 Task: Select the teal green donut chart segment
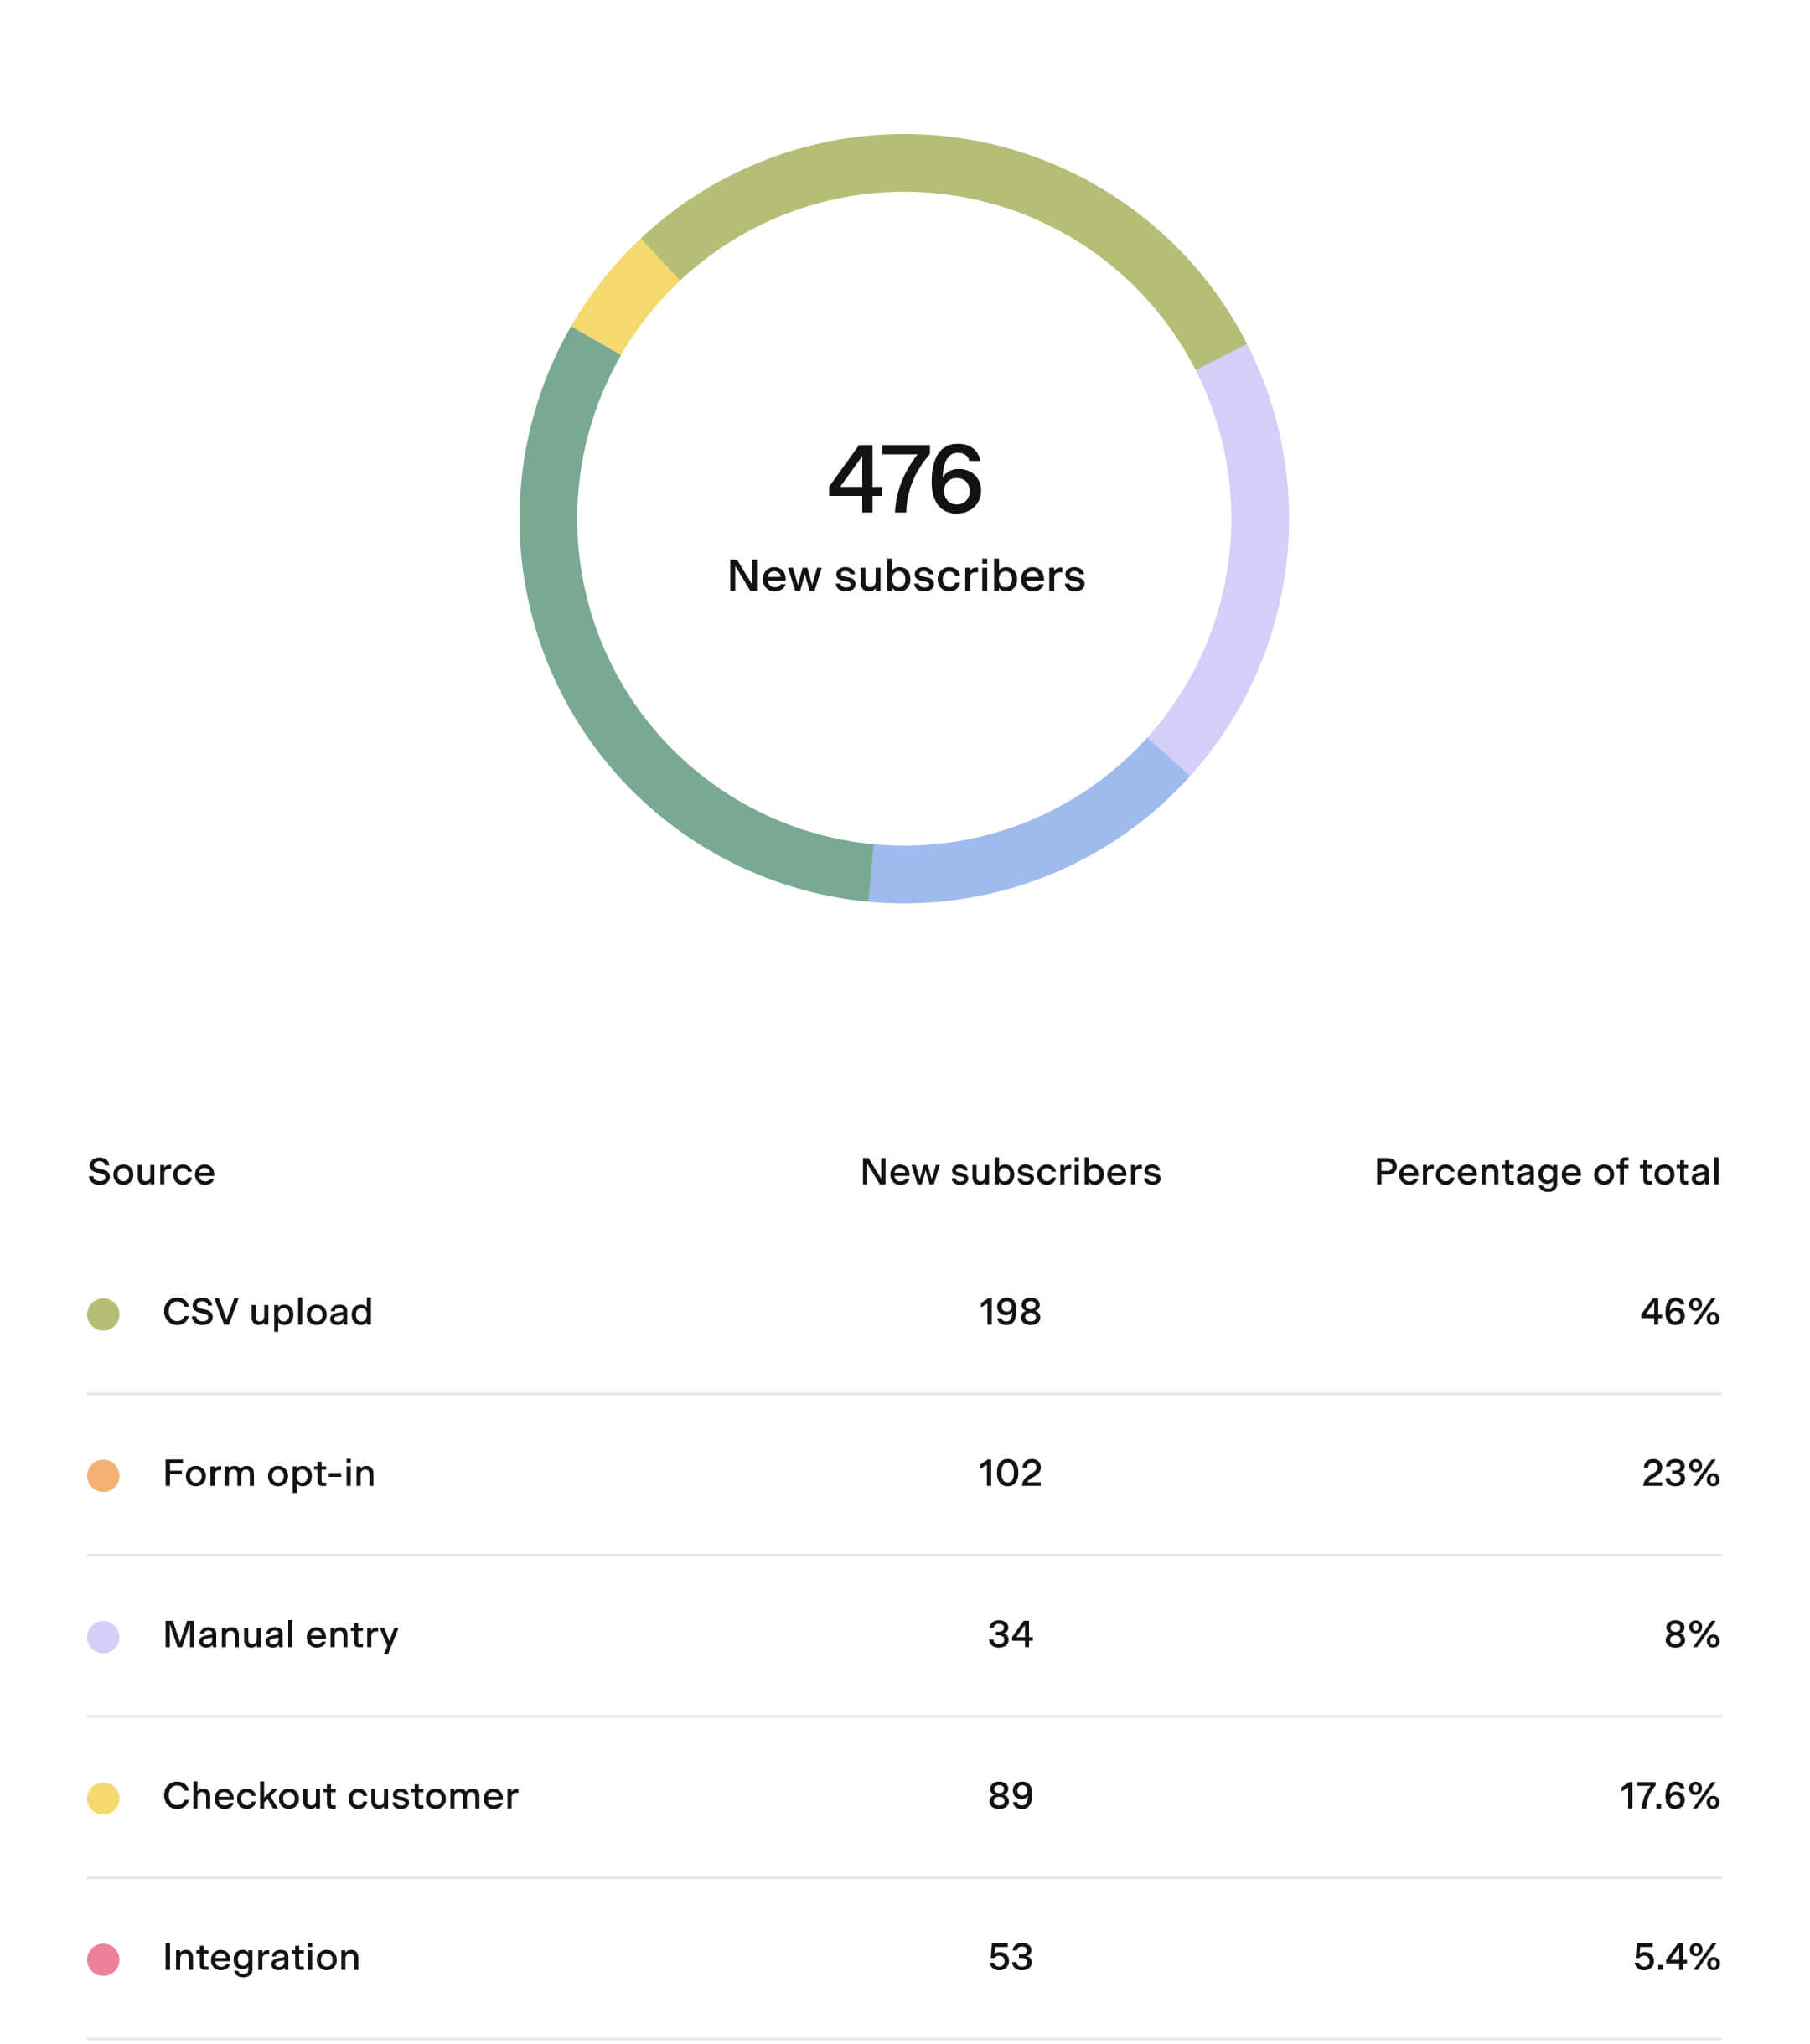590,680
